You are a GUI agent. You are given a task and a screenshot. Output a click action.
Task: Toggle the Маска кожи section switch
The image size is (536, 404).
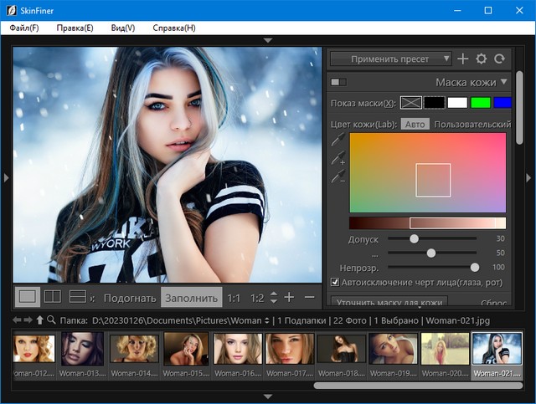coord(338,82)
